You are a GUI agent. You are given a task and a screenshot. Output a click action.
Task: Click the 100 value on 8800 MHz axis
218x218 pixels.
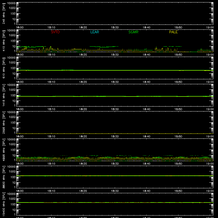point(13,177)
